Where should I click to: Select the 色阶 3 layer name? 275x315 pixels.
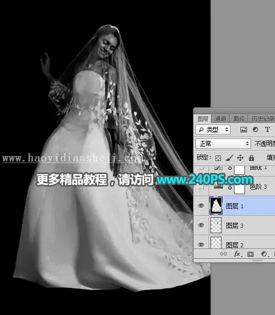pos(258,187)
